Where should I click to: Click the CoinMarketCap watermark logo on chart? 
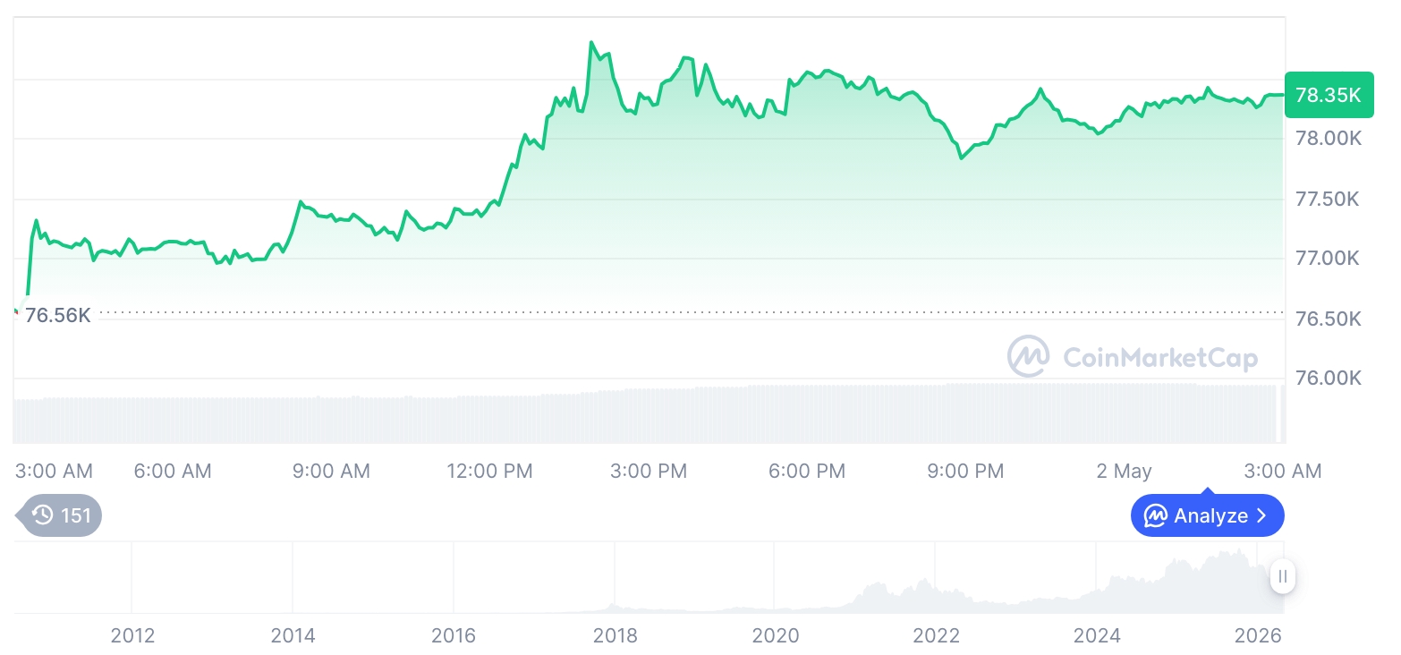pos(1029,357)
